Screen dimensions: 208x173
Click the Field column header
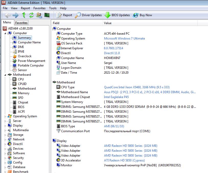(77, 23)
